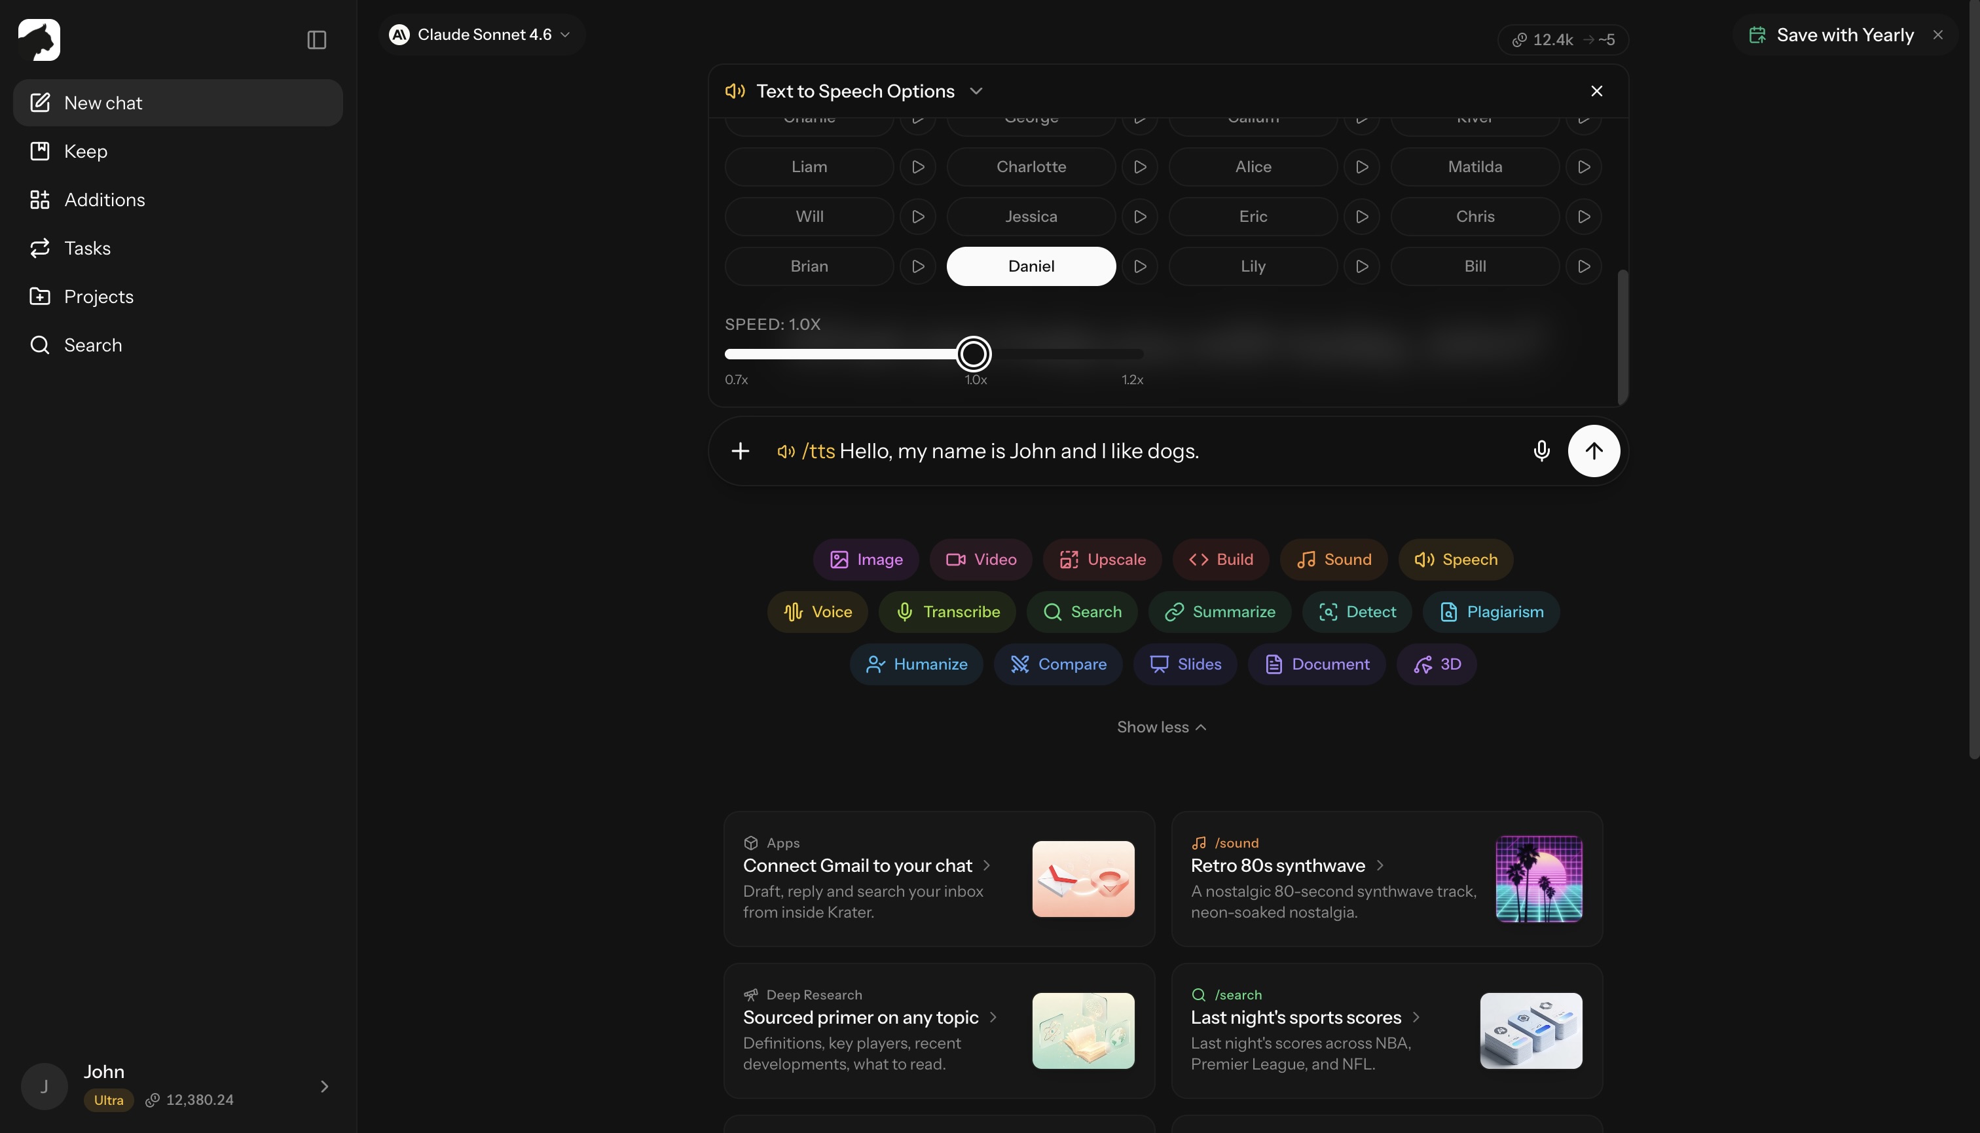Play the Alice voice preview

[1361, 166]
